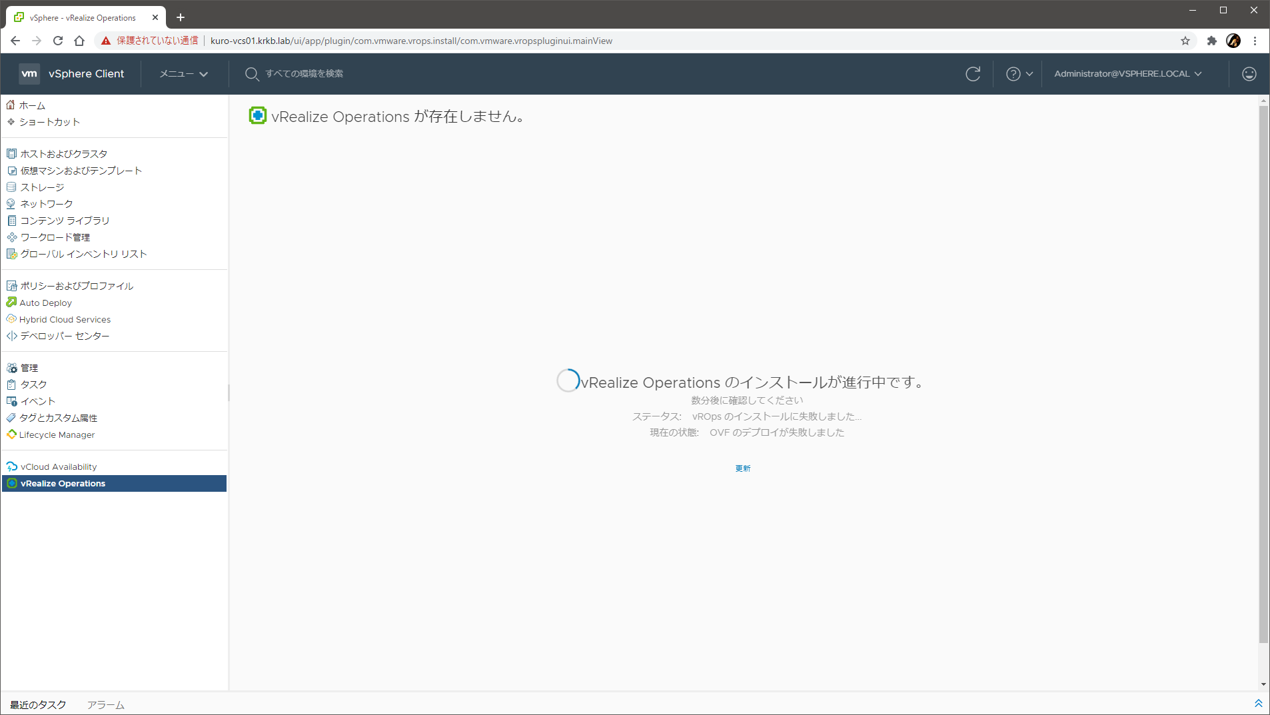Open the smiley feedback icon
This screenshot has width=1270, height=715.
click(x=1249, y=74)
